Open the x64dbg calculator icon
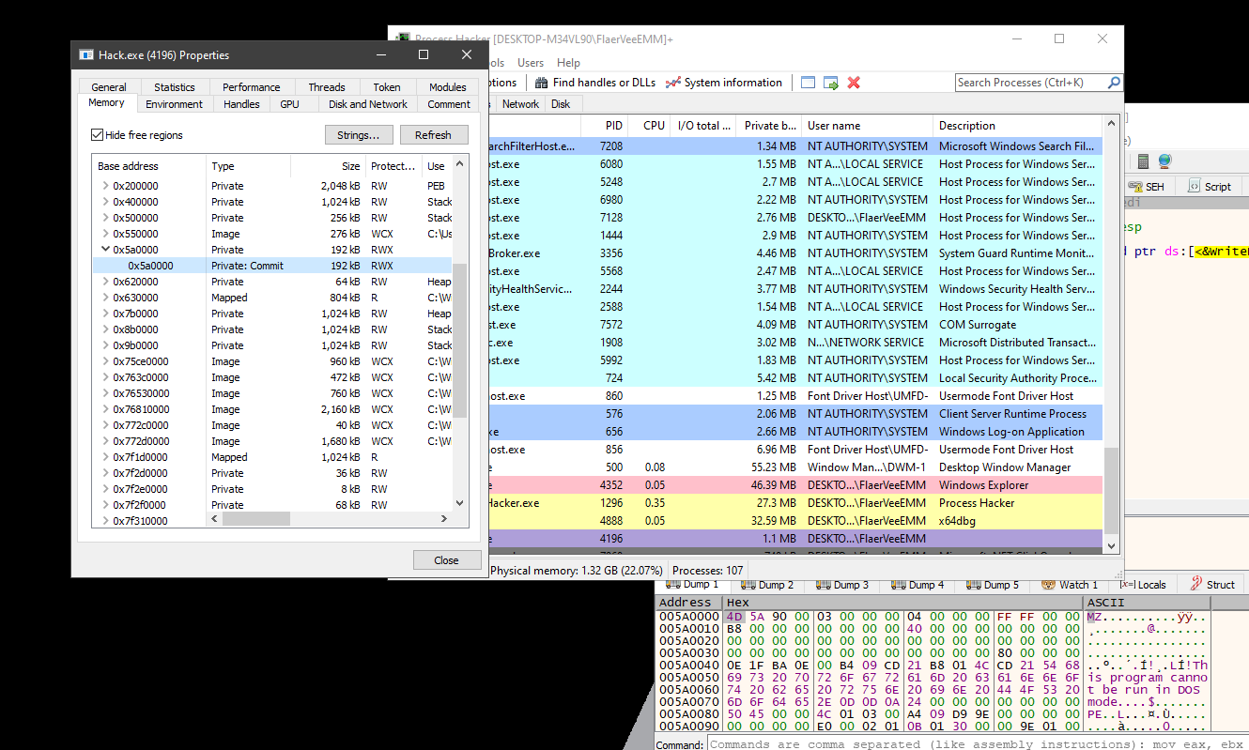 coord(1143,161)
